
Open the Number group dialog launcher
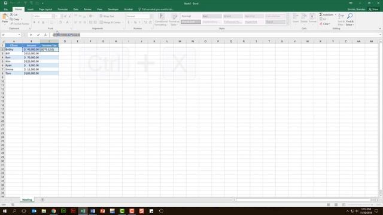click(x=151, y=29)
